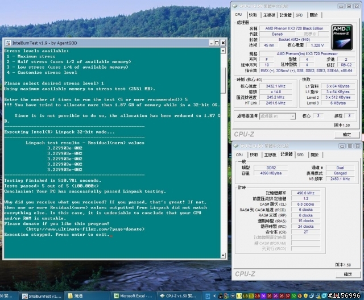Click the top CPU-Z window title icon
The width and height of the screenshot is (364, 300).
235,6
